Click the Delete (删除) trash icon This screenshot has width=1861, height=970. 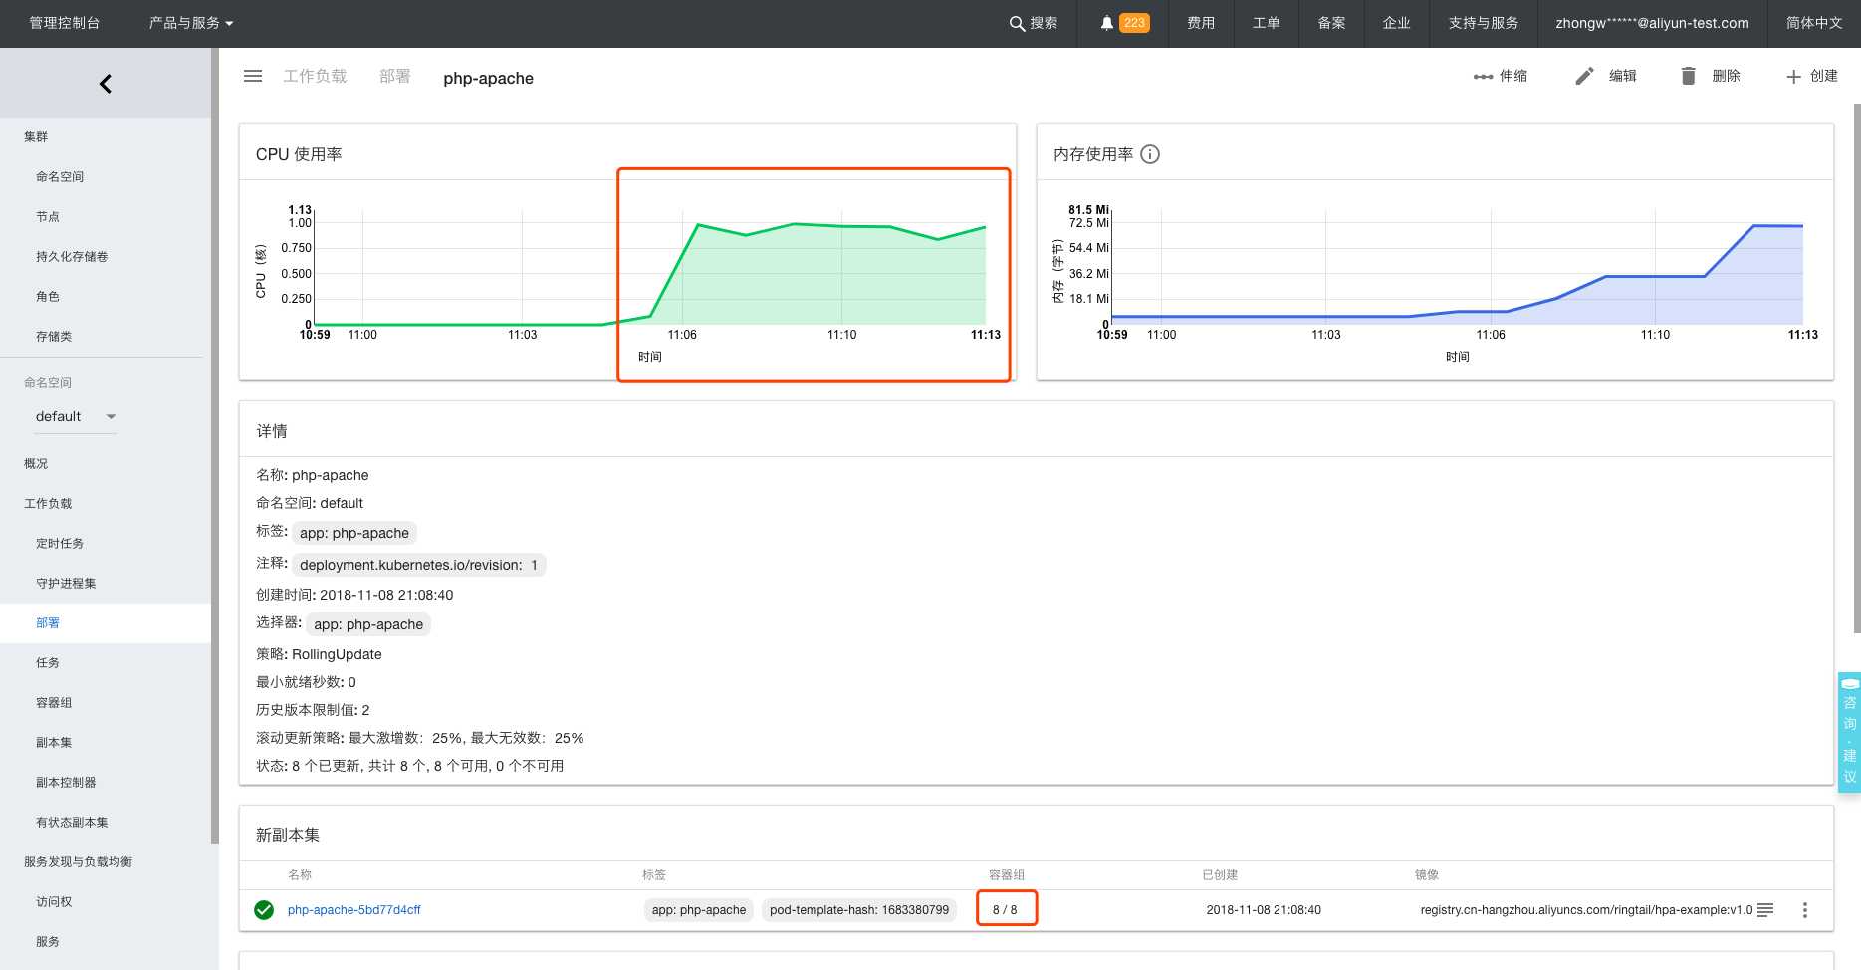pos(1688,76)
